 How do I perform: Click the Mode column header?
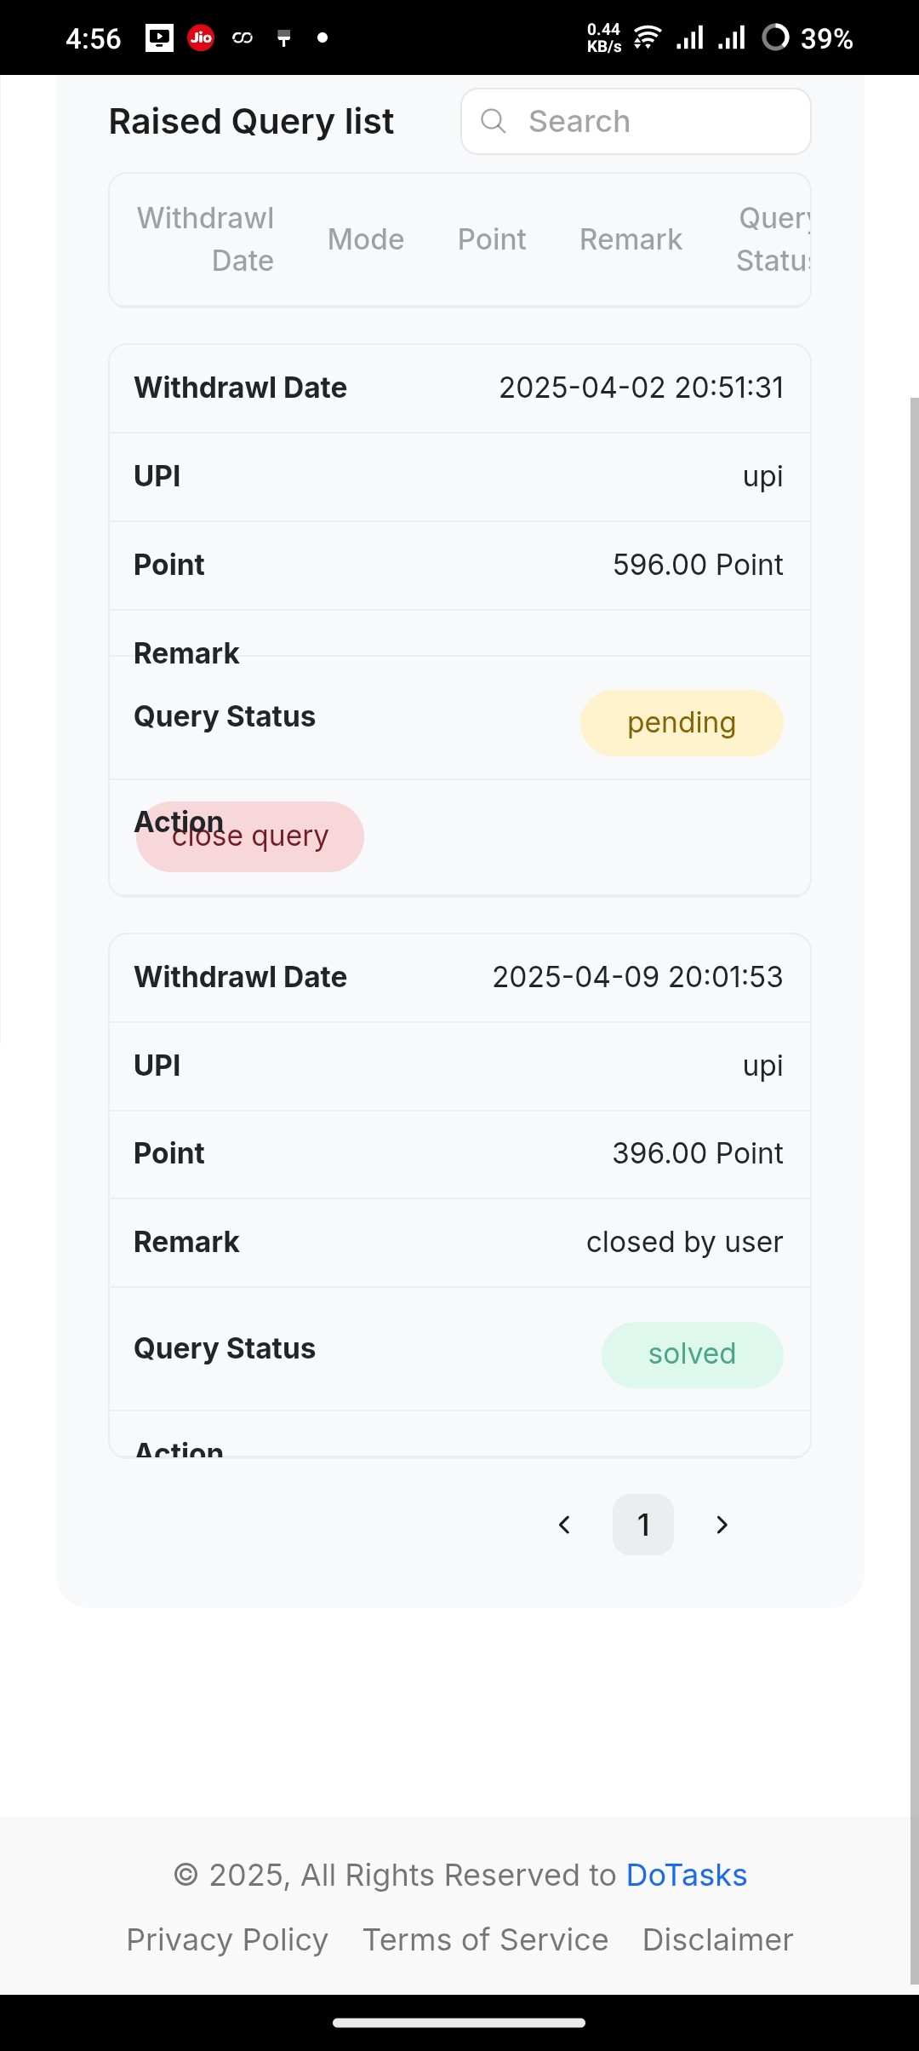coord(366,239)
